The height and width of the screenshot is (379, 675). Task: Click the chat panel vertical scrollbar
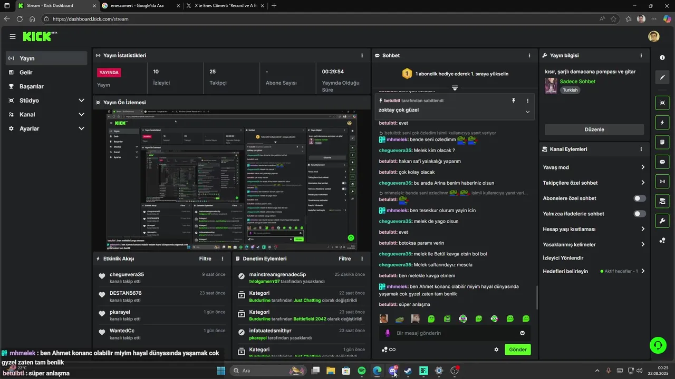[x=537, y=297]
